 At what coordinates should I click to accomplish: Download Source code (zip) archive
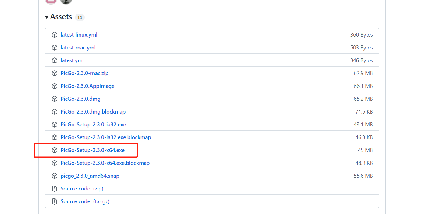(75, 189)
